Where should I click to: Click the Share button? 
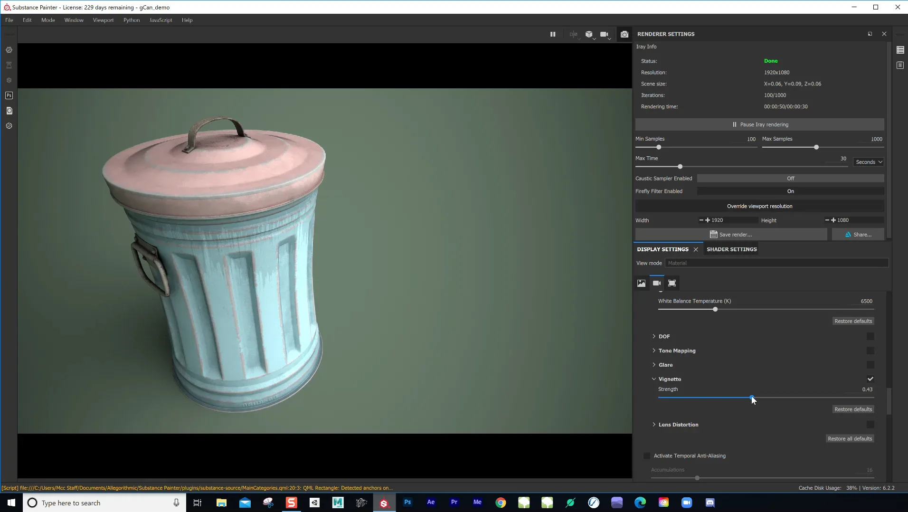tap(858, 235)
